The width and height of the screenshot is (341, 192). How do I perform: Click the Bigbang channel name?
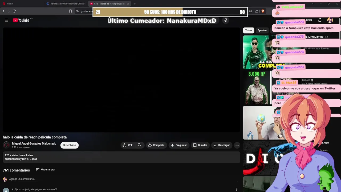(x=306, y=80)
